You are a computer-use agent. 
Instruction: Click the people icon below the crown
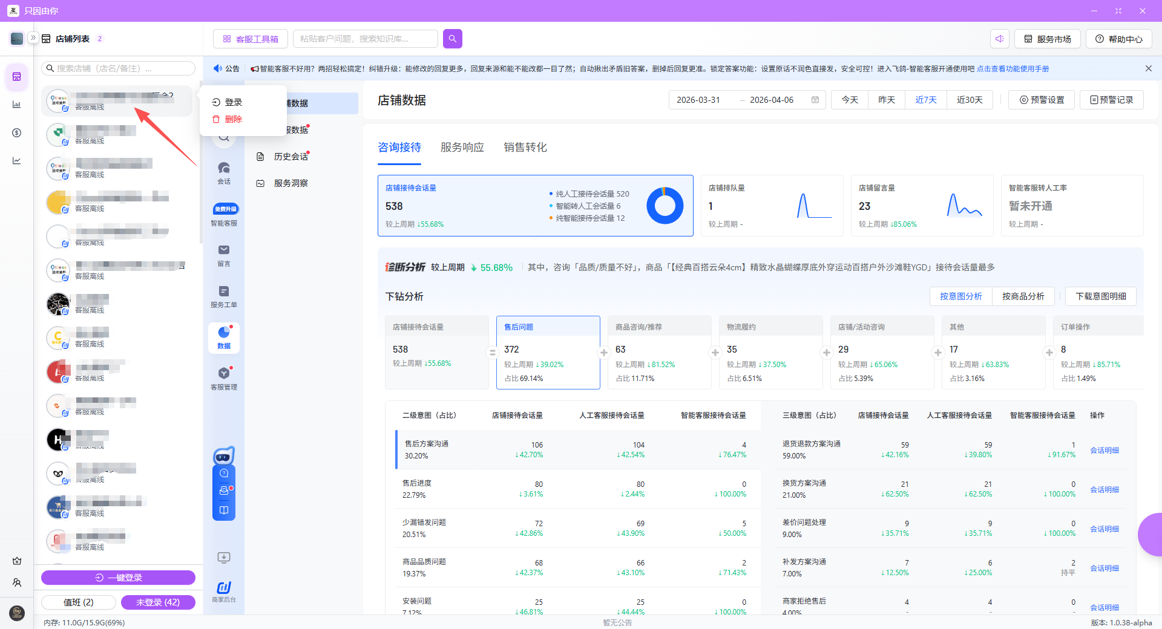(17, 582)
